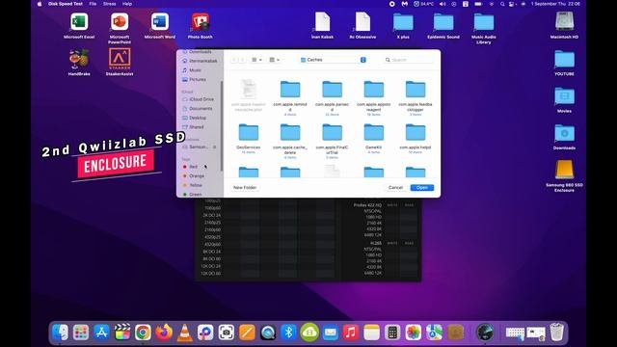617x347 pixels.
Task: Go to Shared in dialog sidebar
Action: point(196,127)
